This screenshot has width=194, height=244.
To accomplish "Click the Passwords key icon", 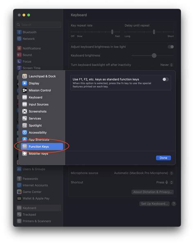I will pyautogui.click(x=19, y=178).
